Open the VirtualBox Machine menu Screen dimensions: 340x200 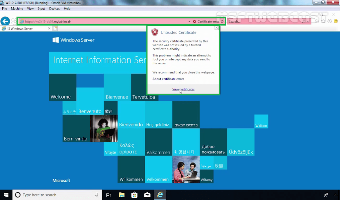click(x=17, y=8)
